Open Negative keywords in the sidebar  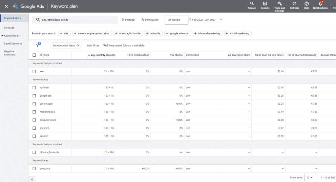(x=10, y=53)
